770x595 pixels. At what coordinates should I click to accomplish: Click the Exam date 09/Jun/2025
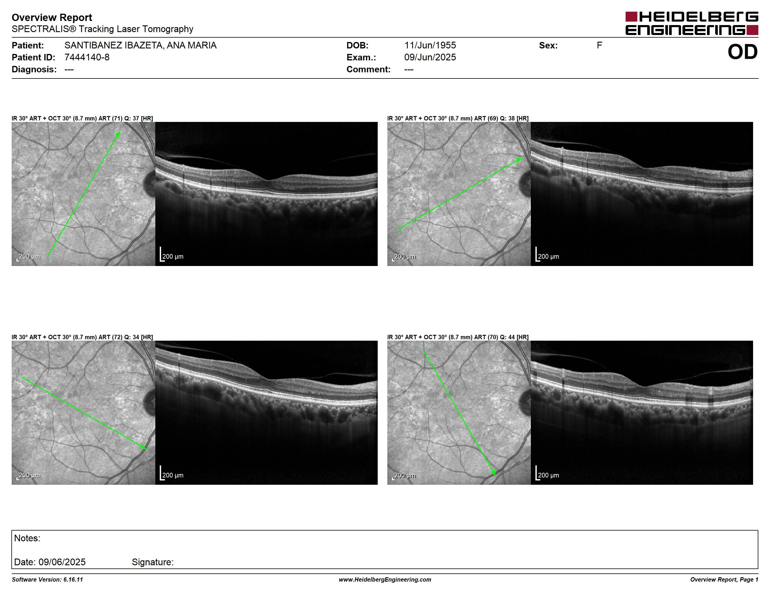(x=430, y=57)
